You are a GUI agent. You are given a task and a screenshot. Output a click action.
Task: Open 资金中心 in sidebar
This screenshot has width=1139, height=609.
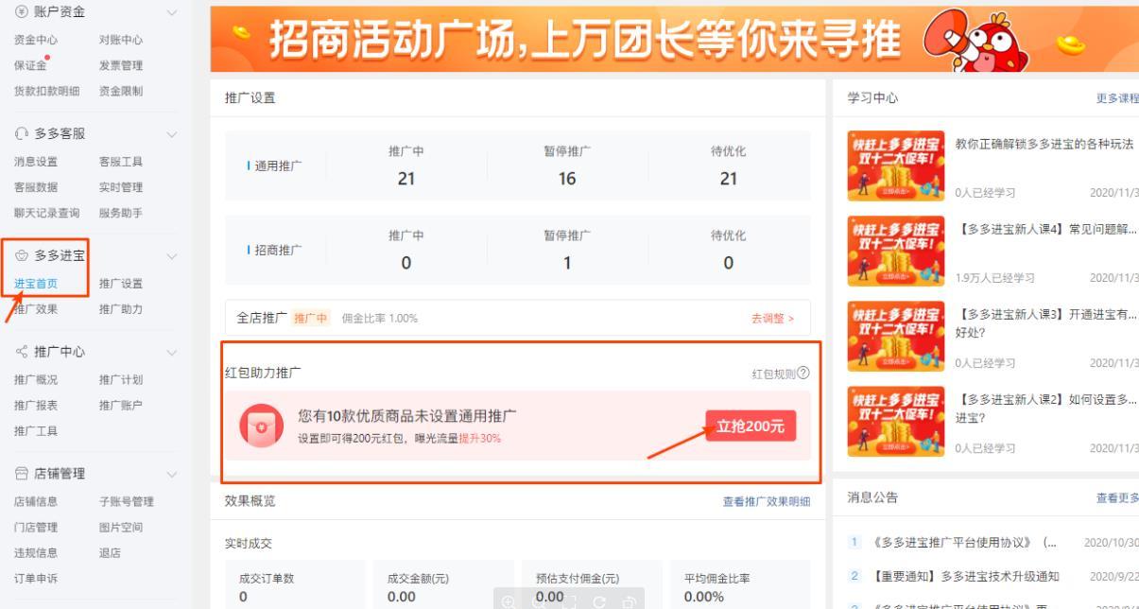point(35,39)
